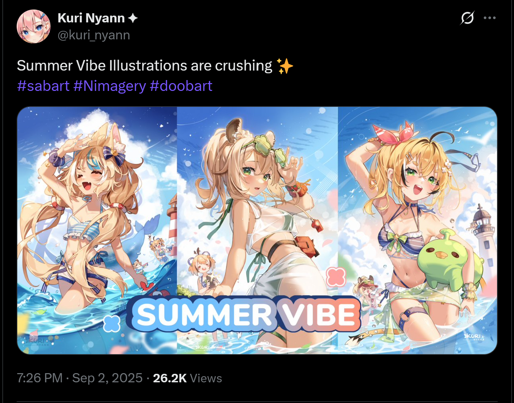Open the #doobart hashtag

point(181,86)
